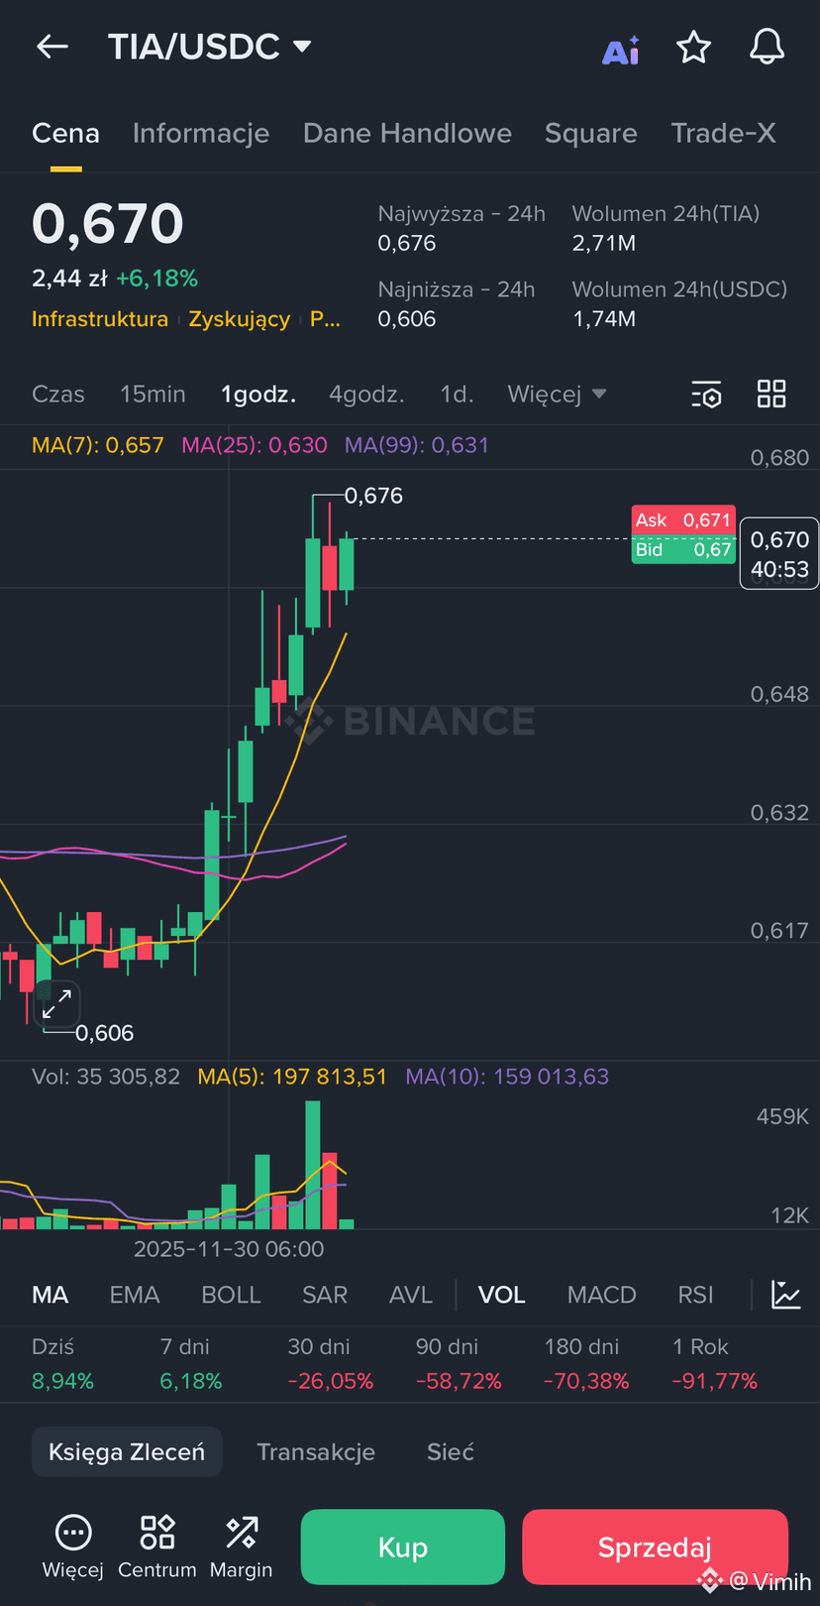Image resolution: width=820 pixels, height=1606 pixels.
Task: Toggle SAR indicator
Action: 325,1295
